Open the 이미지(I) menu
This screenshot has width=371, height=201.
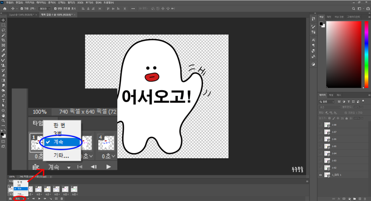coord(30,2)
